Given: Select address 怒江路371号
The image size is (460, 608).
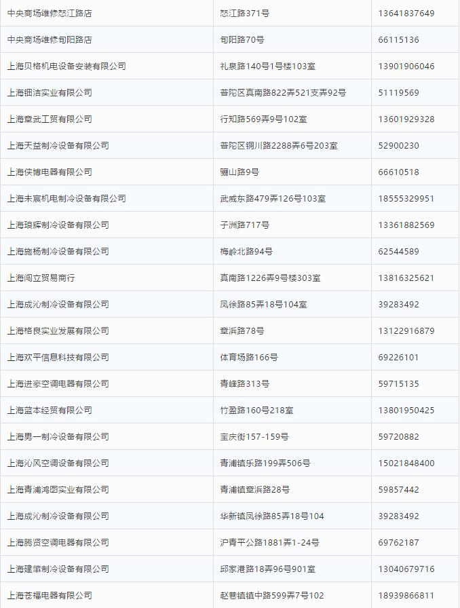Looking at the screenshot, I should (245, 13).
